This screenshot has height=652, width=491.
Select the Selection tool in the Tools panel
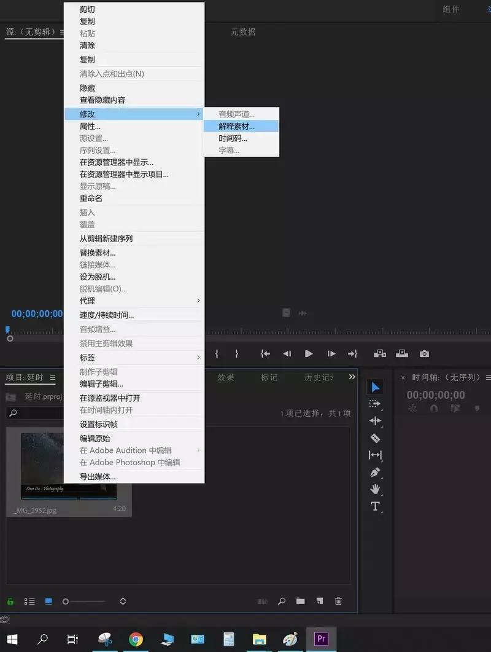tap(375, 387)
